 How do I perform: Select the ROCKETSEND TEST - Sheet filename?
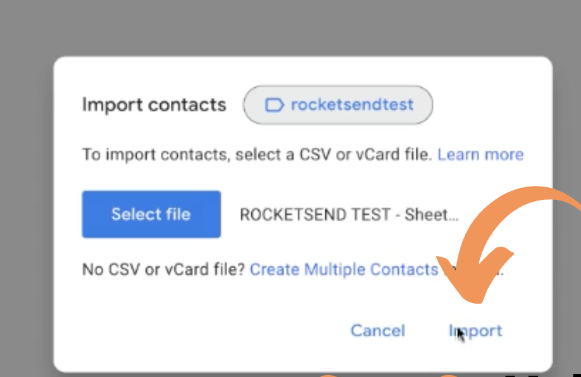click(x=348, y=214)
